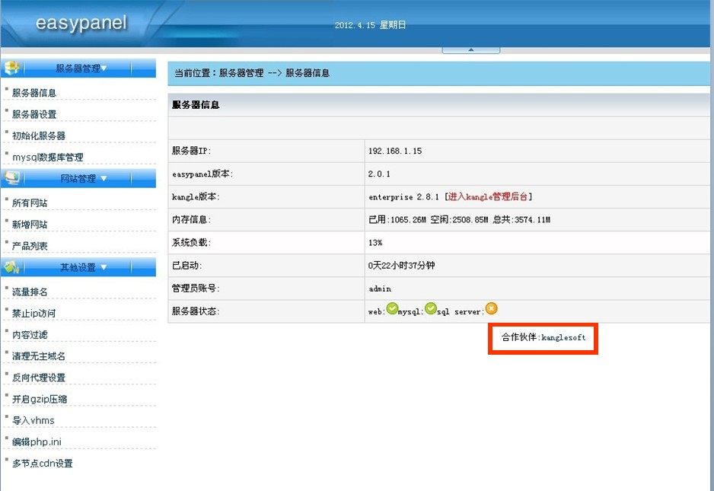The image size is (714, 491).
Task: Collapse the 网站管理 section dropdown arrow
Action: (x=102, y=177)
